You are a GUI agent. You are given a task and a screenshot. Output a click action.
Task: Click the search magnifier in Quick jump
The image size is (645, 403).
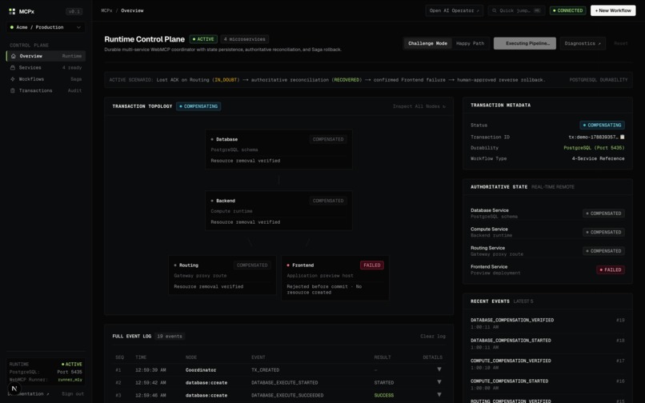(495, 10)
